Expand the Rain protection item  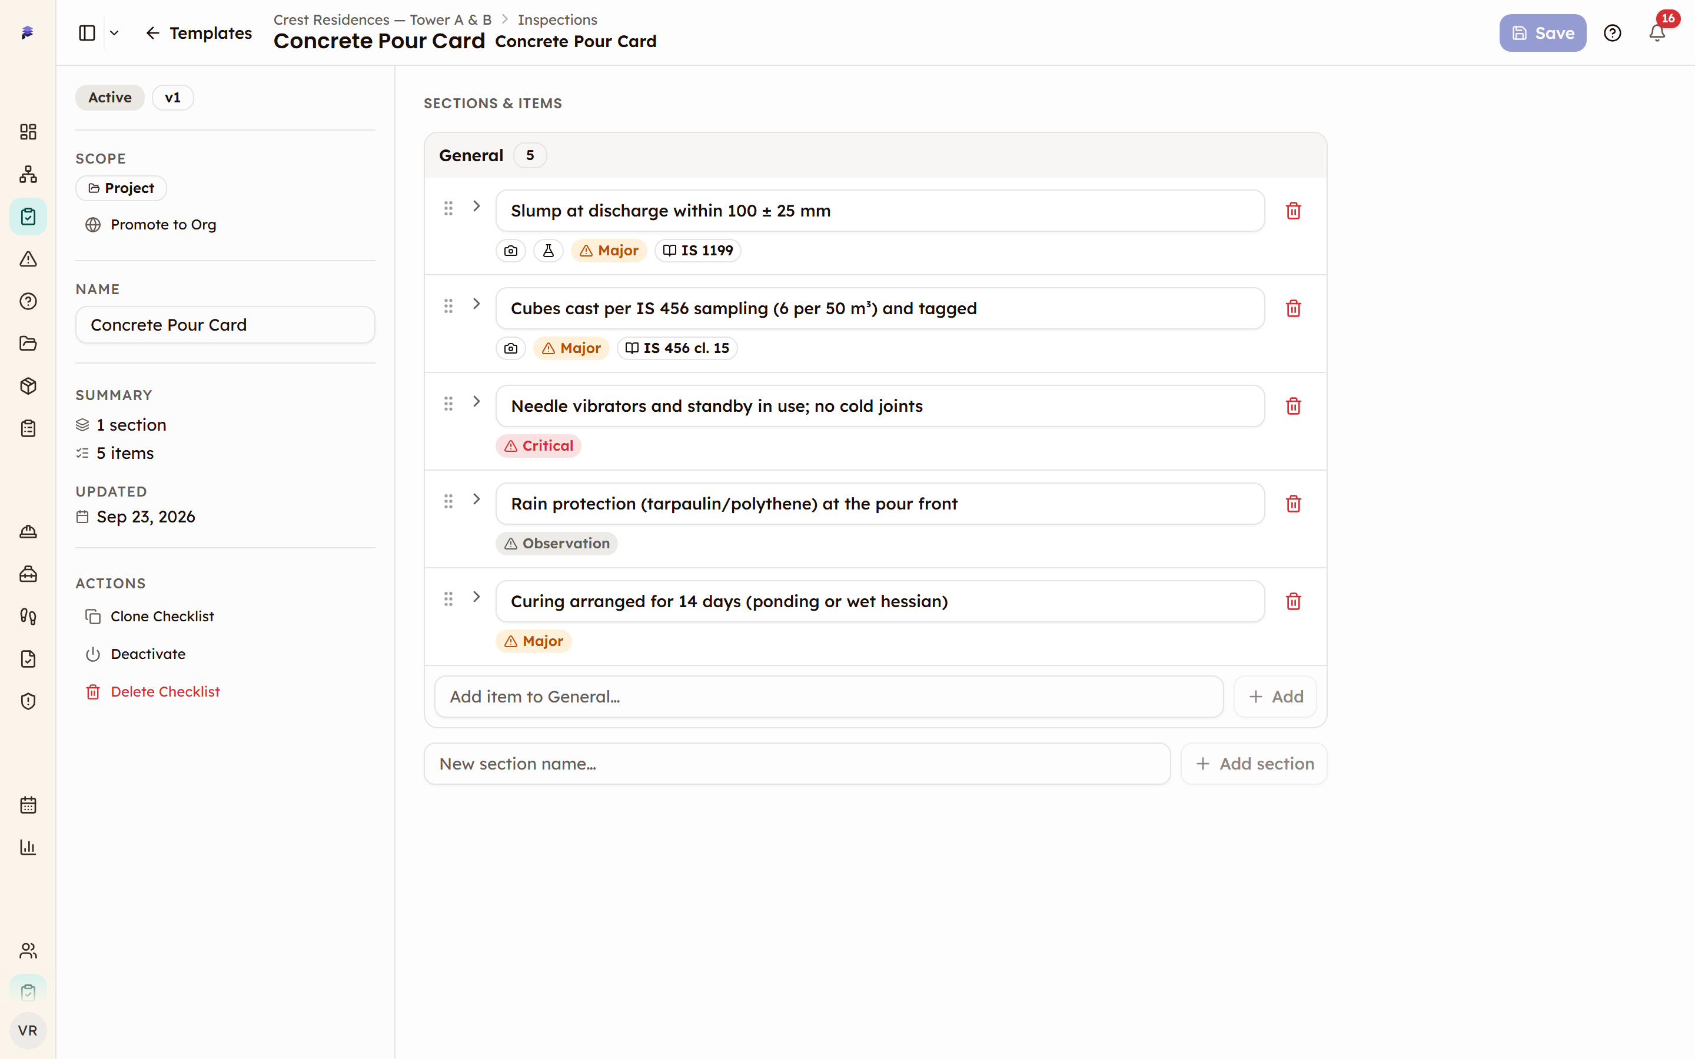pyautogui.click(x=476, y=499)
